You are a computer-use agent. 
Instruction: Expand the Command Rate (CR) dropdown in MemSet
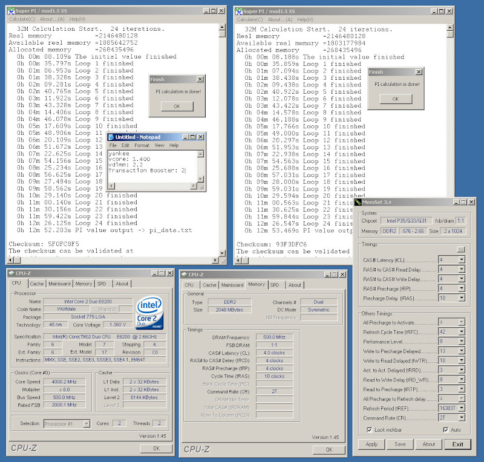[461, 418]
